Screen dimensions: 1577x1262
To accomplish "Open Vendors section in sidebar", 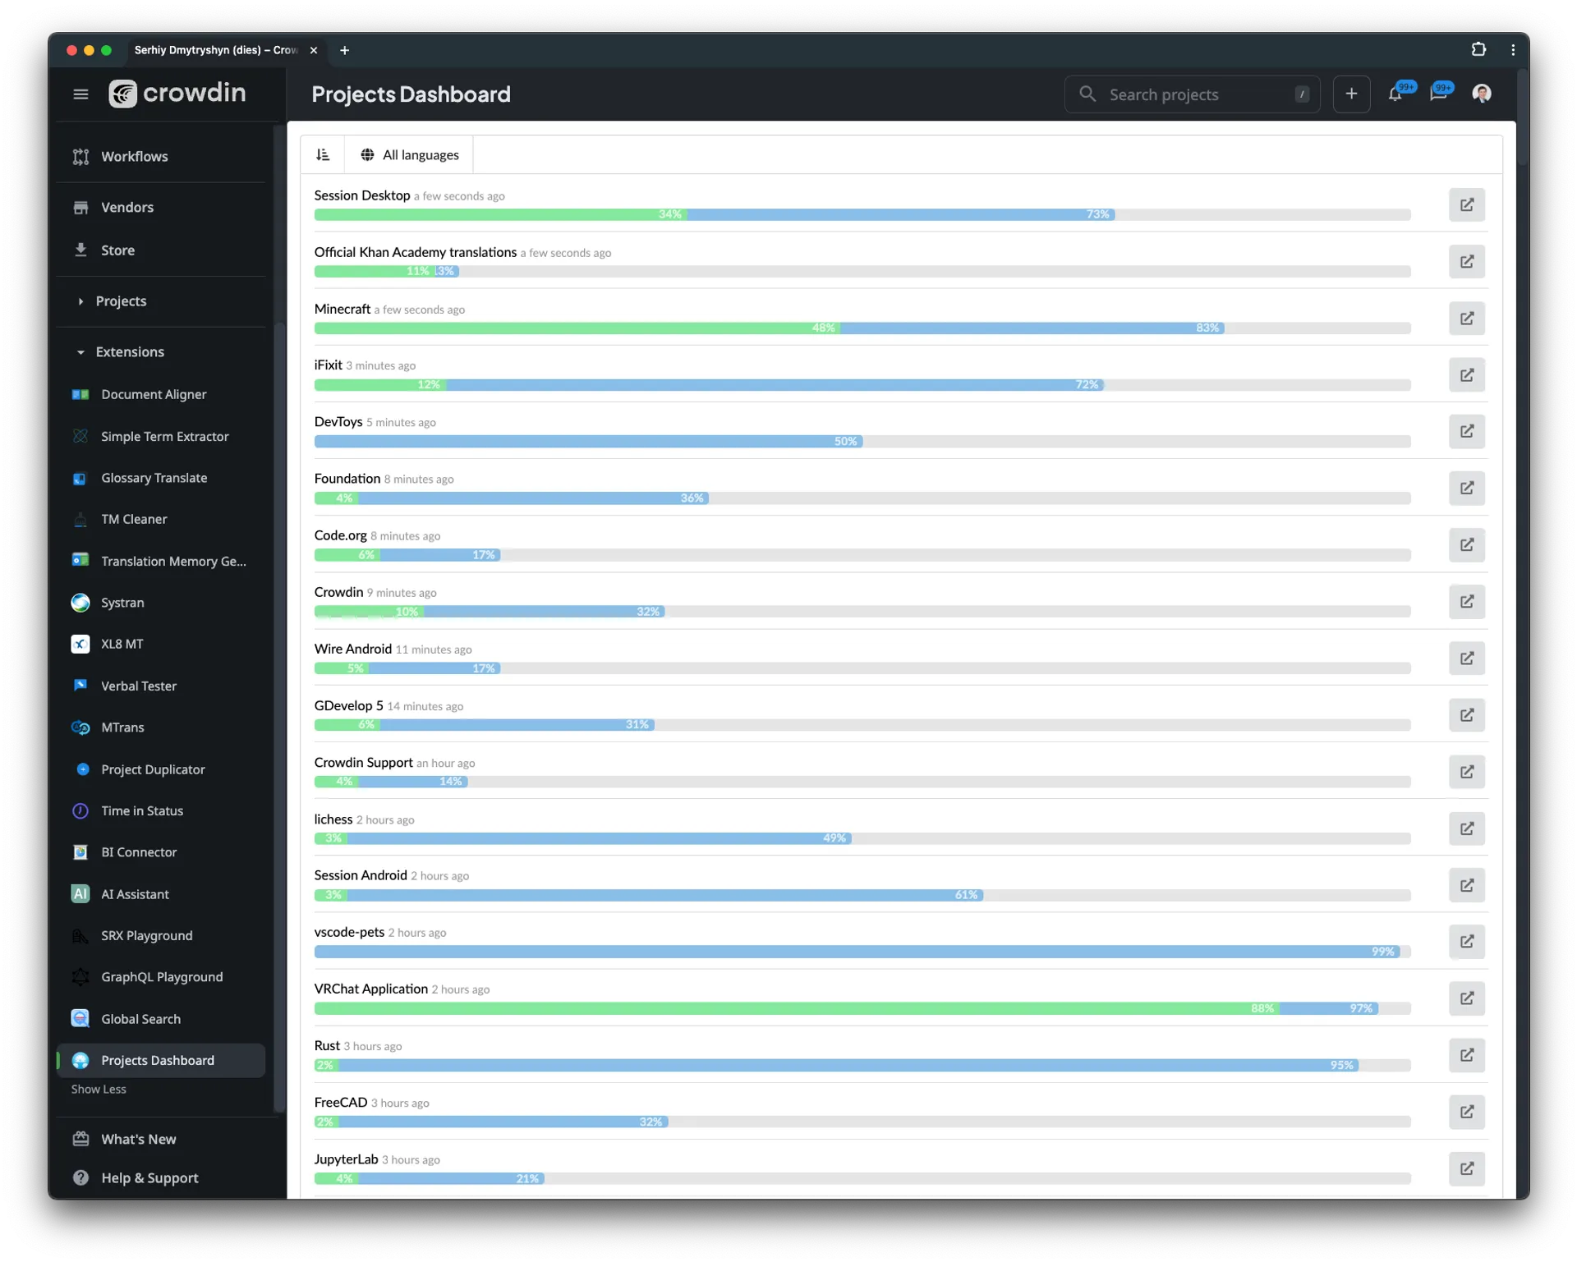I will pos(126,206).
